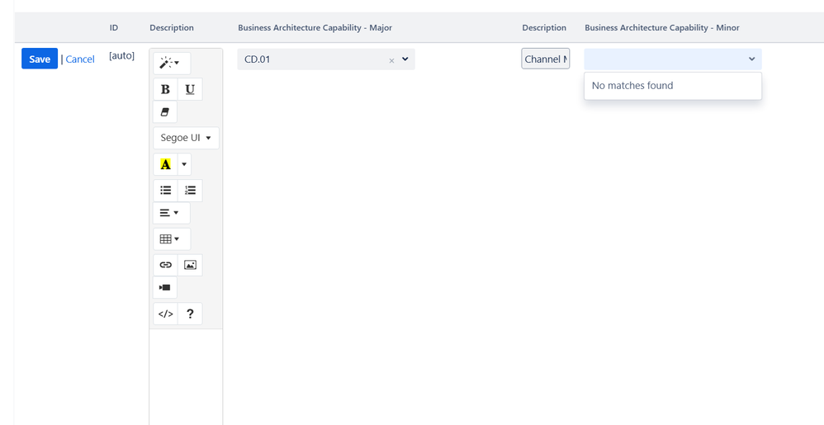Click the Business Architecture Capability - Major header

pyautogui.click(x=315, y=27)
